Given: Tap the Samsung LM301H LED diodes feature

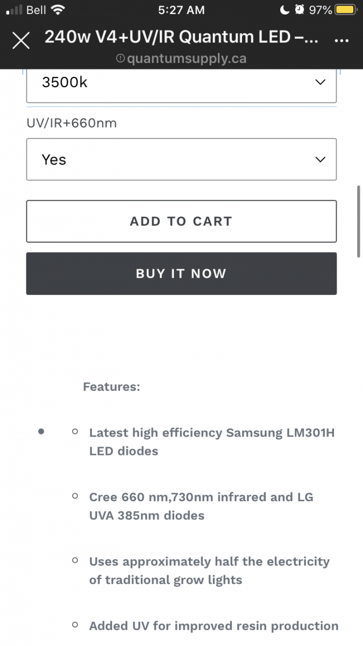Looking at the screenshot, I should (212, 441).
